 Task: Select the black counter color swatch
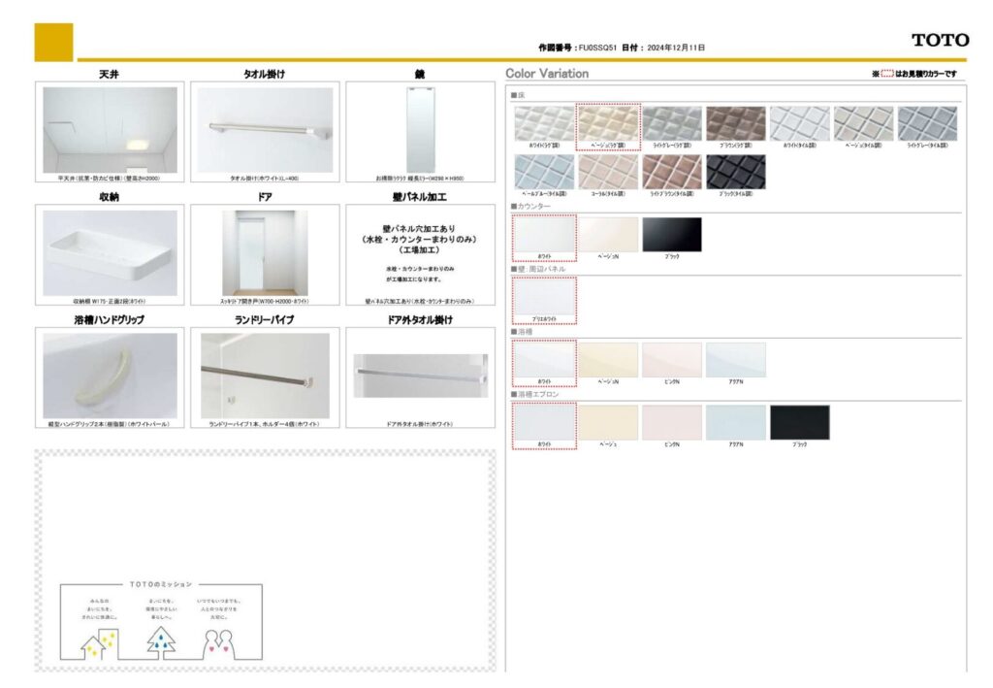coord(671,234)
